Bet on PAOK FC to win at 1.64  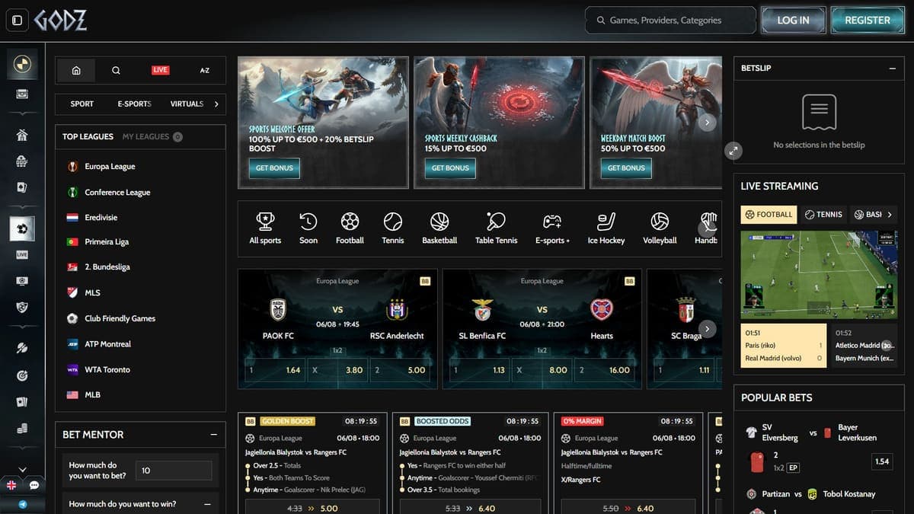coord(275,371)
